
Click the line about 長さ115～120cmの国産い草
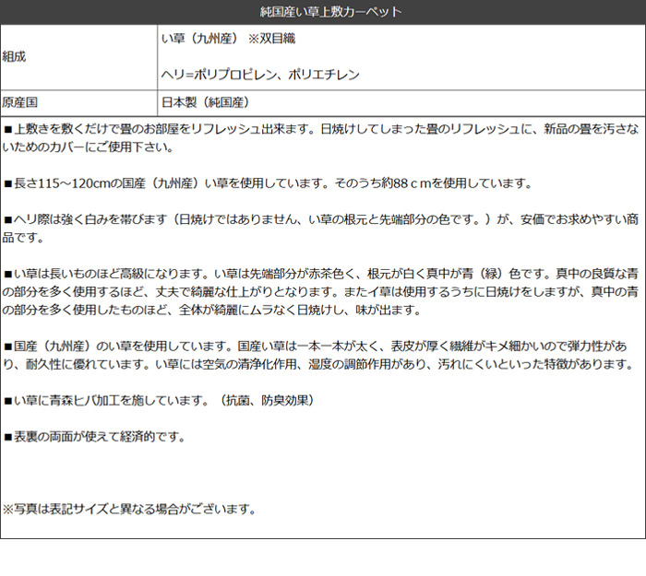tap(268, 183)
